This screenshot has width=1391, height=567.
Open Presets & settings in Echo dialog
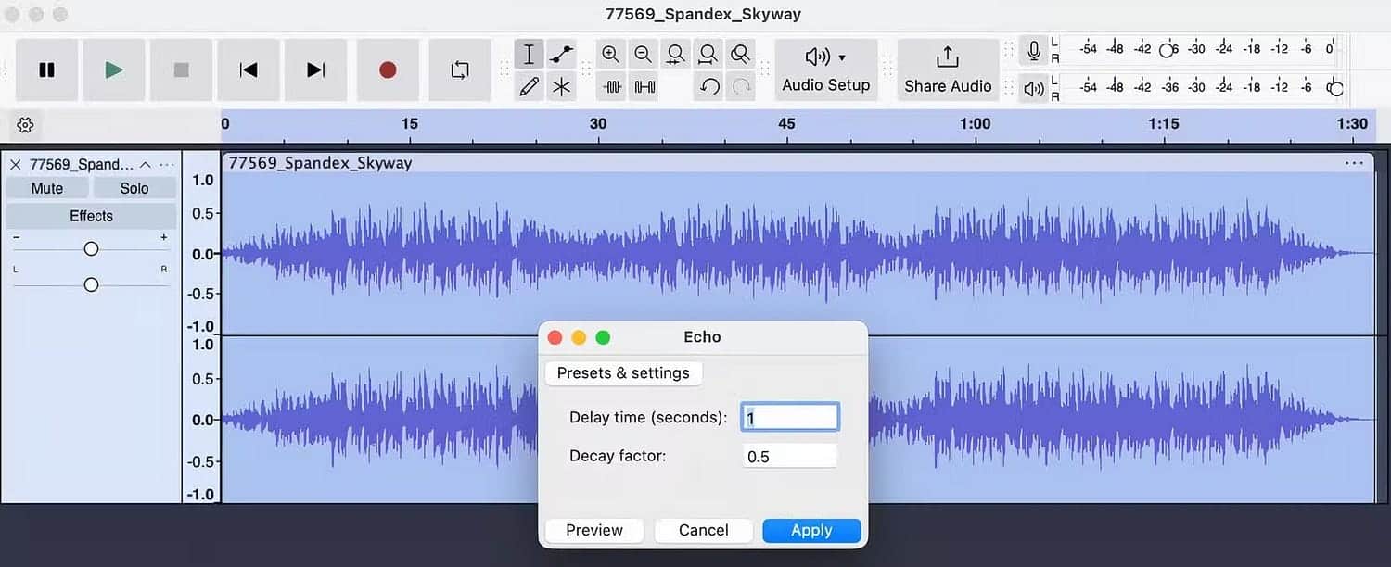pyautogui.click(x=622, y=372)
